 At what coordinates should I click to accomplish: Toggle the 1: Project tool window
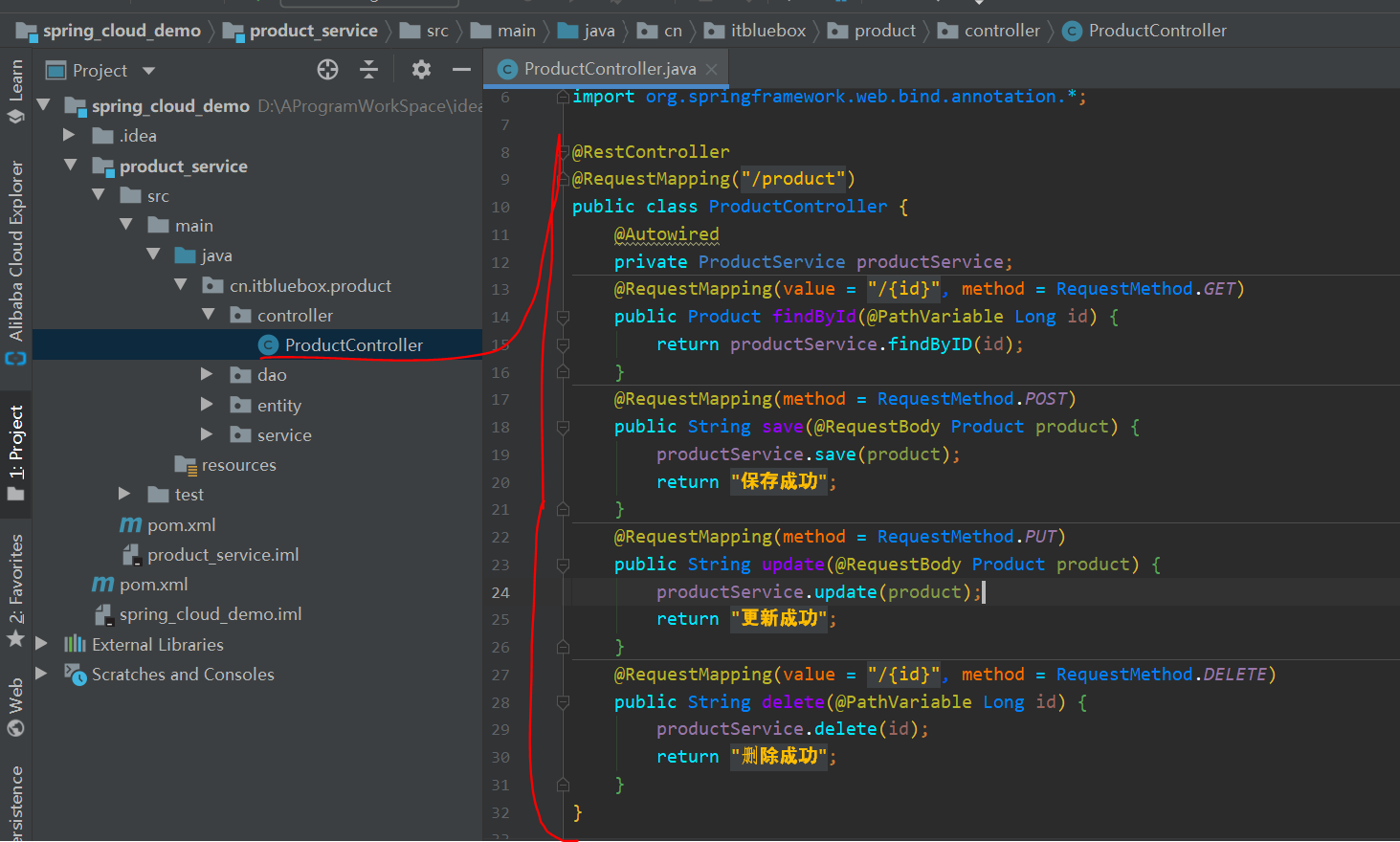coord(15,445)
